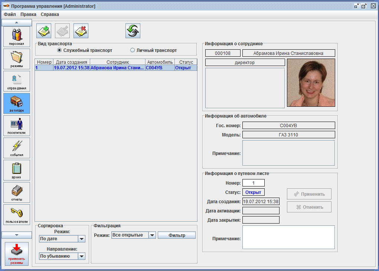Open the пользователи key icon
Viewport: 379px width, 271px height.
pyautogui.click(x=17, y=215)
